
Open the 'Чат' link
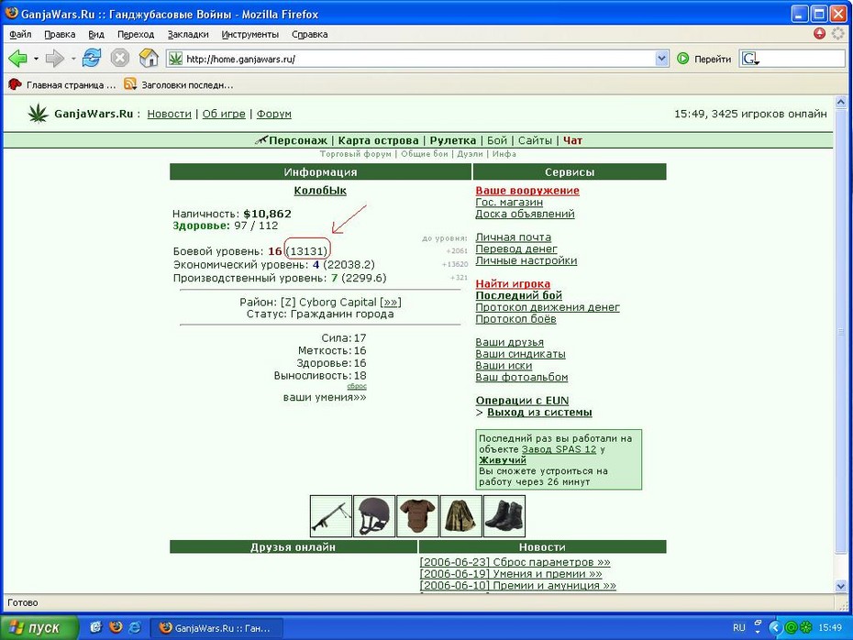tap(572, 140)
